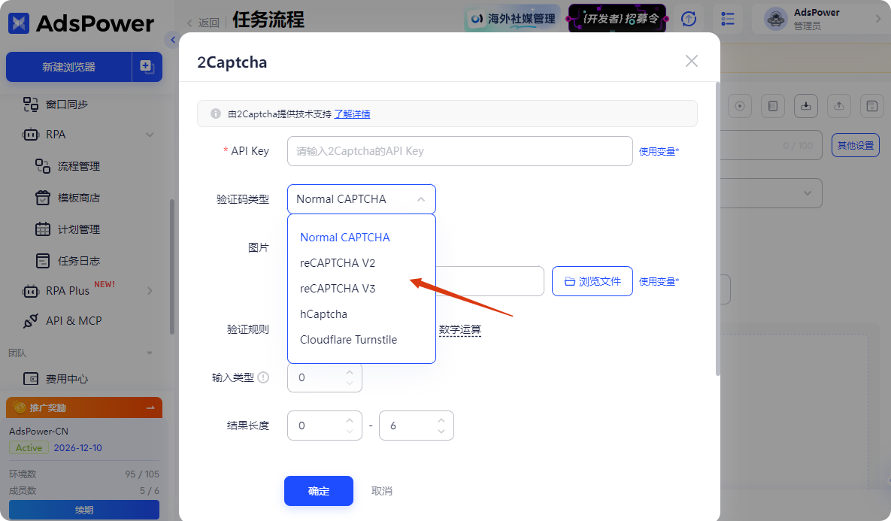Open the 验证码类型 captcha type dropdown
Screen dimensions: 891x521
click(x=361, y=198)
